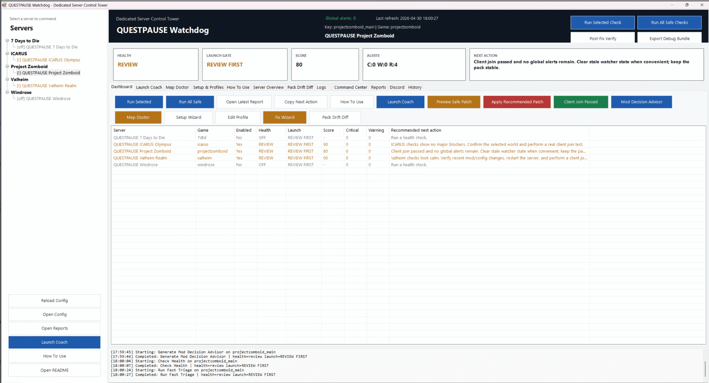
Task: Click the green Client Join Passed button
Action: coord(581,102)
